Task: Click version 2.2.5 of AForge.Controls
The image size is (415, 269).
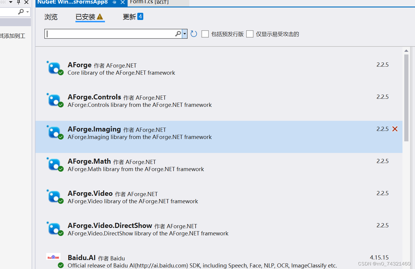Action: point(383,97)
